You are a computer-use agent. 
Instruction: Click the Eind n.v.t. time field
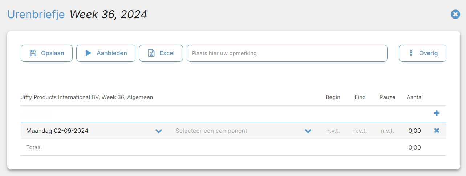point(360,131)
